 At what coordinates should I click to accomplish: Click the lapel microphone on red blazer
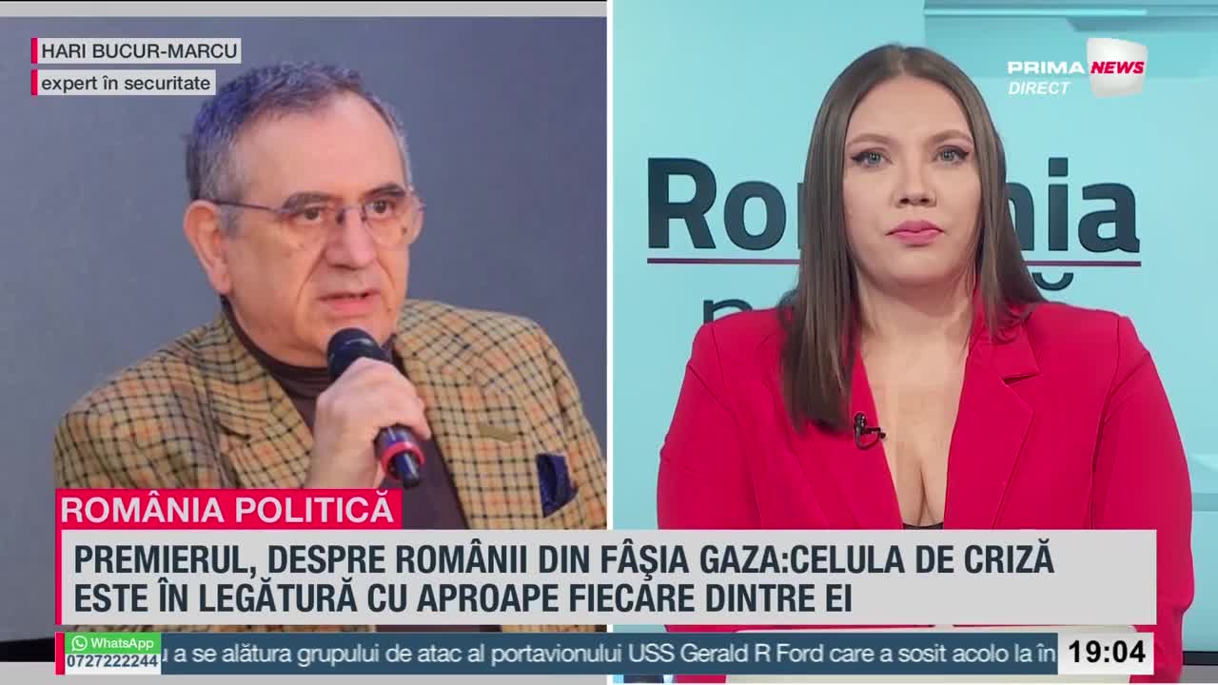click(866, 431)
